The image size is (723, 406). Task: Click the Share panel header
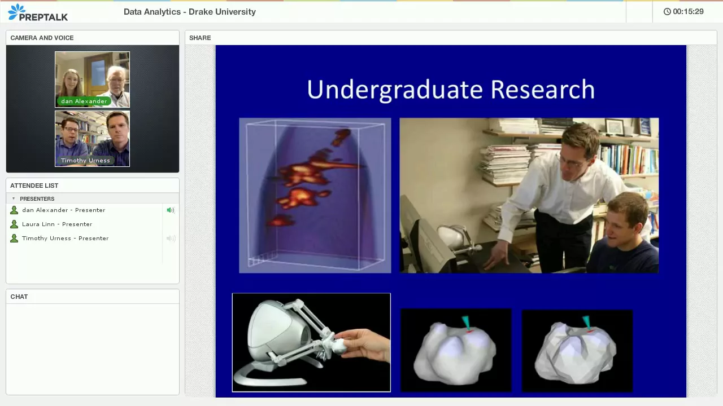pyautogui.click(x=451, y=38)
